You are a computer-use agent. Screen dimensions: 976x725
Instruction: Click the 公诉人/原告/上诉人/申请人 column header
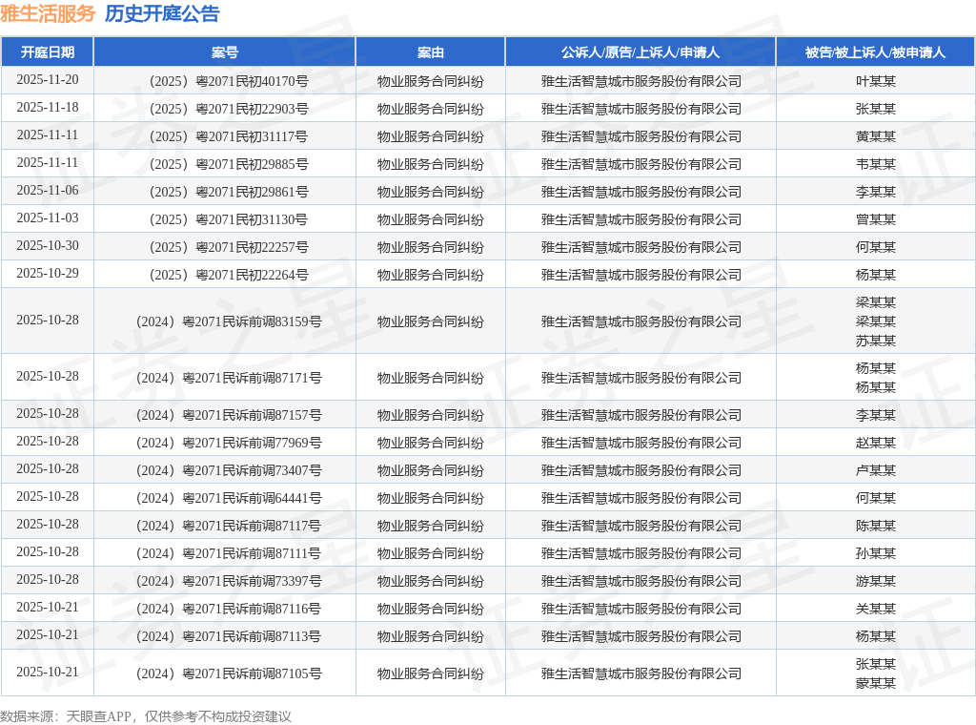coord(640,52)
